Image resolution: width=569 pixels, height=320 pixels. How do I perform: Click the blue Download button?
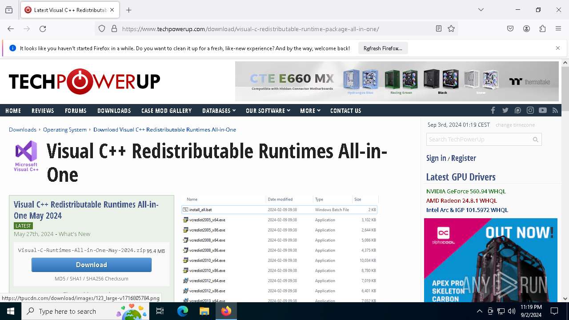point(92,265)
